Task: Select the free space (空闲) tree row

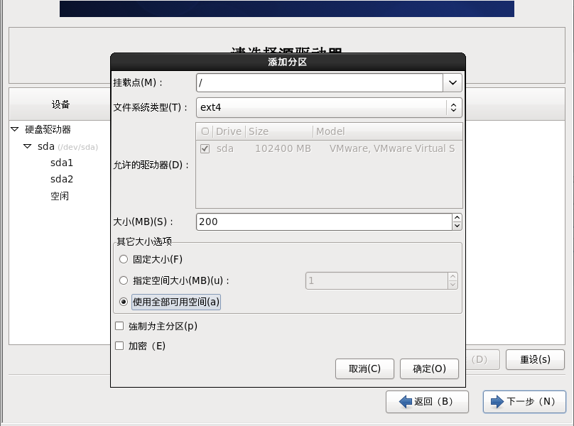Action: tap(59, 196)
